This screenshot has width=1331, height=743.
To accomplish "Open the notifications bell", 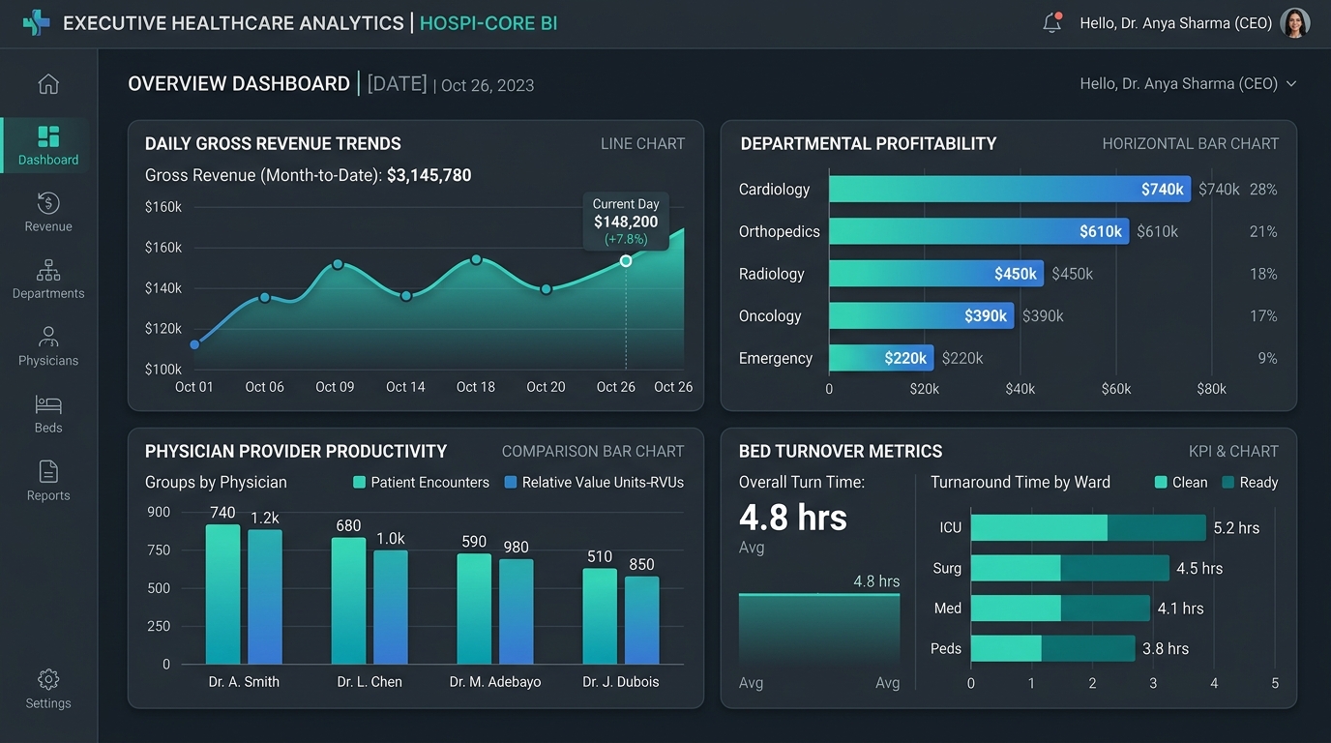I will coord(1052,22).
